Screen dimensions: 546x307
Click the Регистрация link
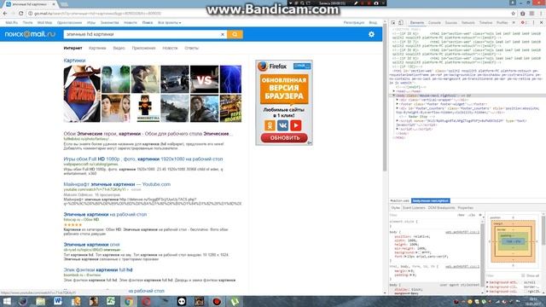click(354, 23)
